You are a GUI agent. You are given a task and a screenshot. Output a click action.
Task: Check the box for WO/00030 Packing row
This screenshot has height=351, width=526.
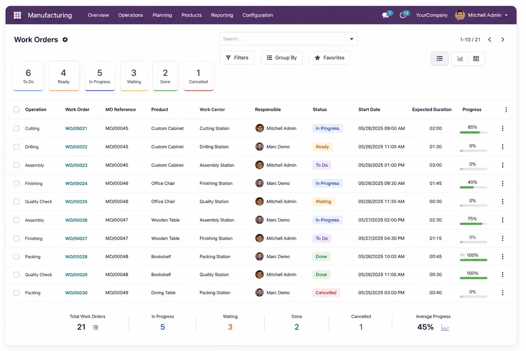[16, 293]
